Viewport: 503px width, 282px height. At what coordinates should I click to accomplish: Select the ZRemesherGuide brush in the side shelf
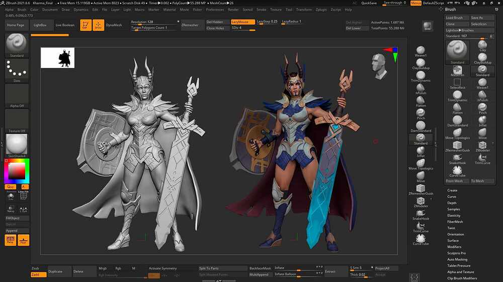(421, 189)
